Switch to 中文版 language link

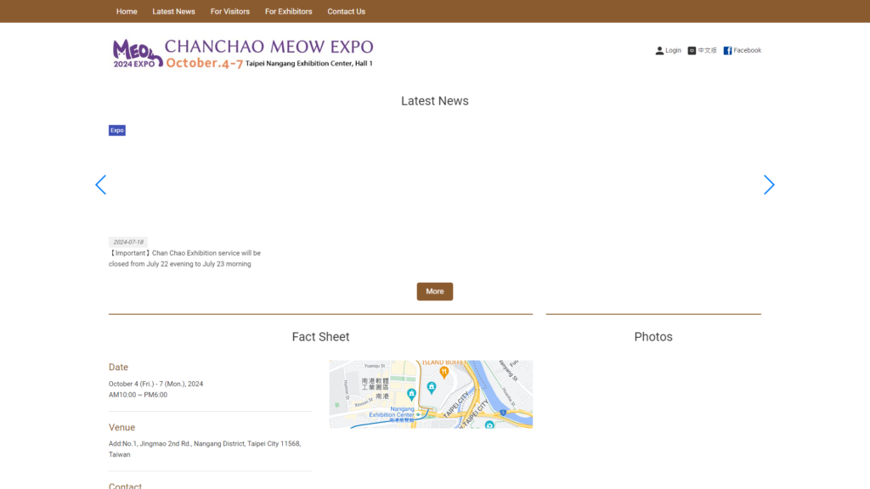click(x=707, y=50)
